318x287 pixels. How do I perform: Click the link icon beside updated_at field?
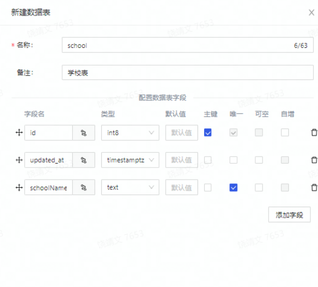(84, 160)
